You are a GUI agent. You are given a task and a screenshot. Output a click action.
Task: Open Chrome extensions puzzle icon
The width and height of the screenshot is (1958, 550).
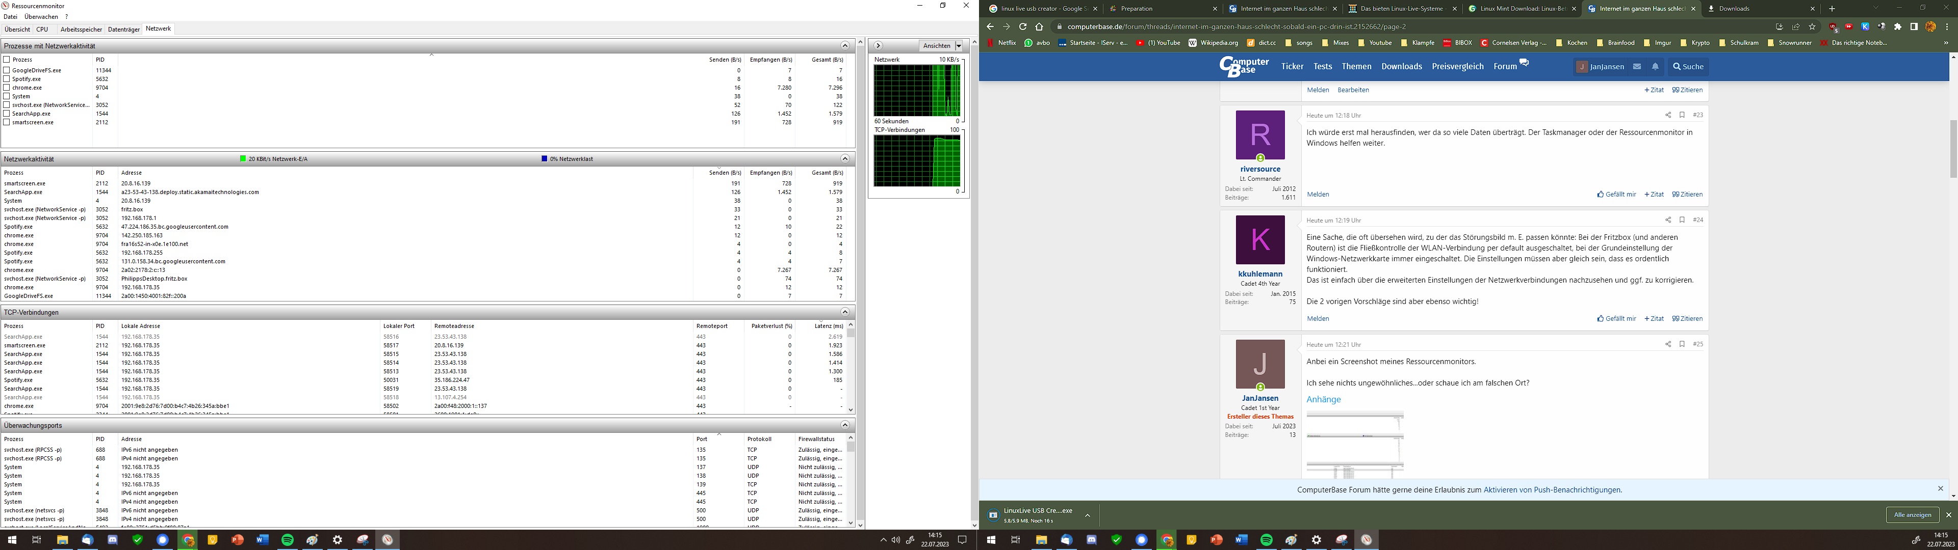1897,26
